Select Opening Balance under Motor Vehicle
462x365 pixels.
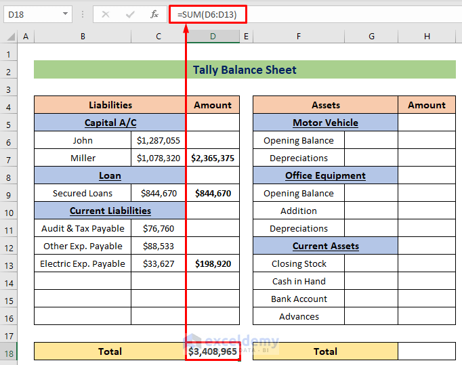click(x=299, y=140)
